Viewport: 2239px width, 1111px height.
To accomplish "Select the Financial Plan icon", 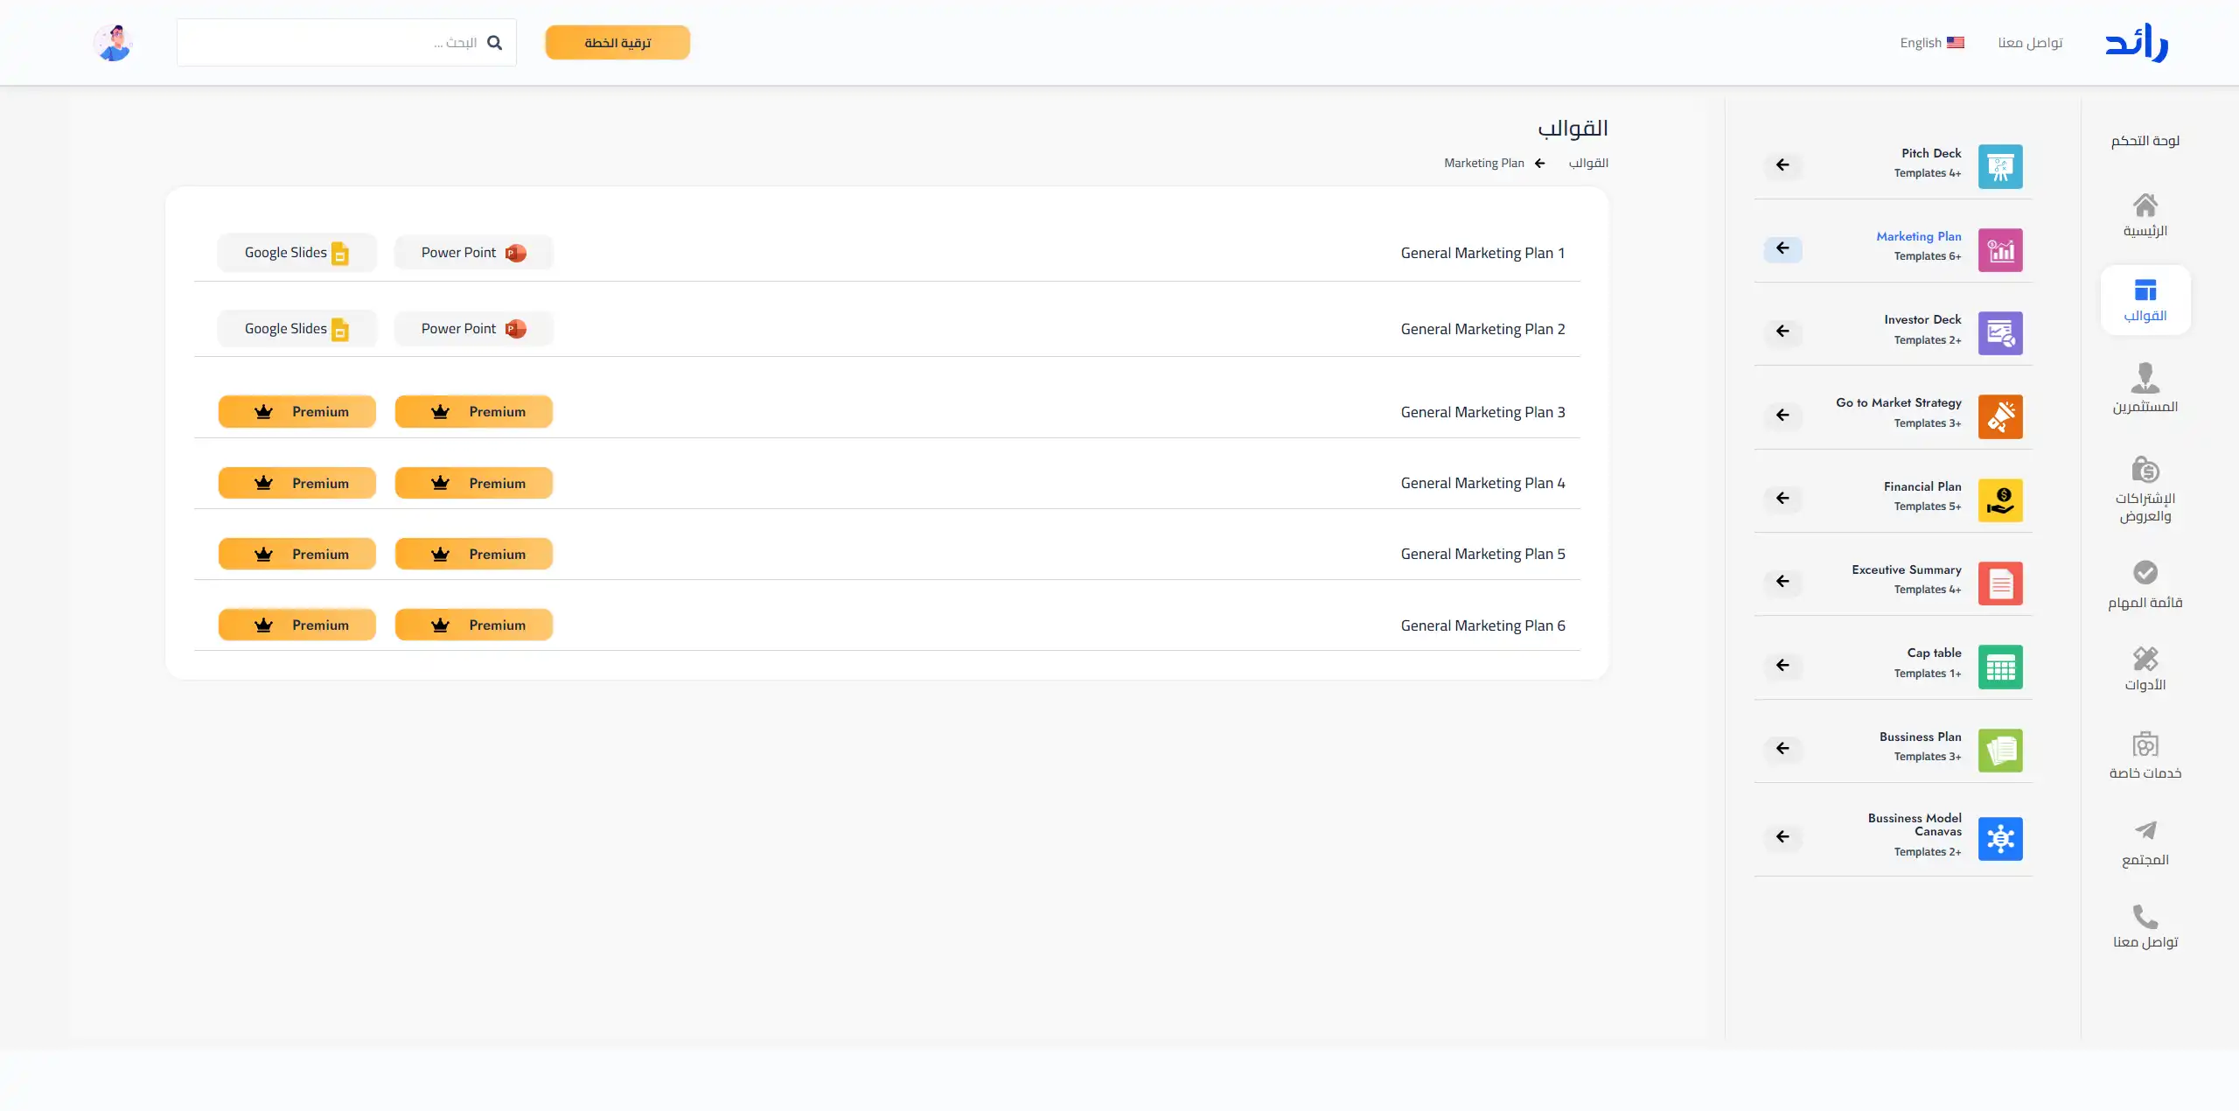I will coord(2000,500).
